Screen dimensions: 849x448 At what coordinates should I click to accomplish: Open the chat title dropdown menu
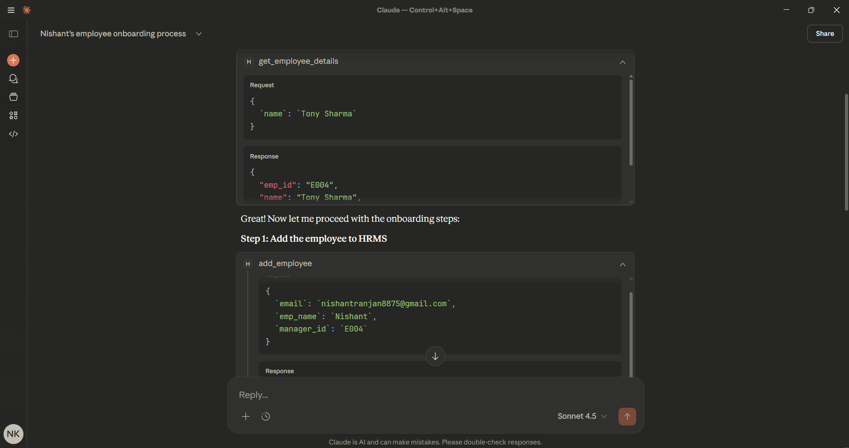[x=199, y=34]
